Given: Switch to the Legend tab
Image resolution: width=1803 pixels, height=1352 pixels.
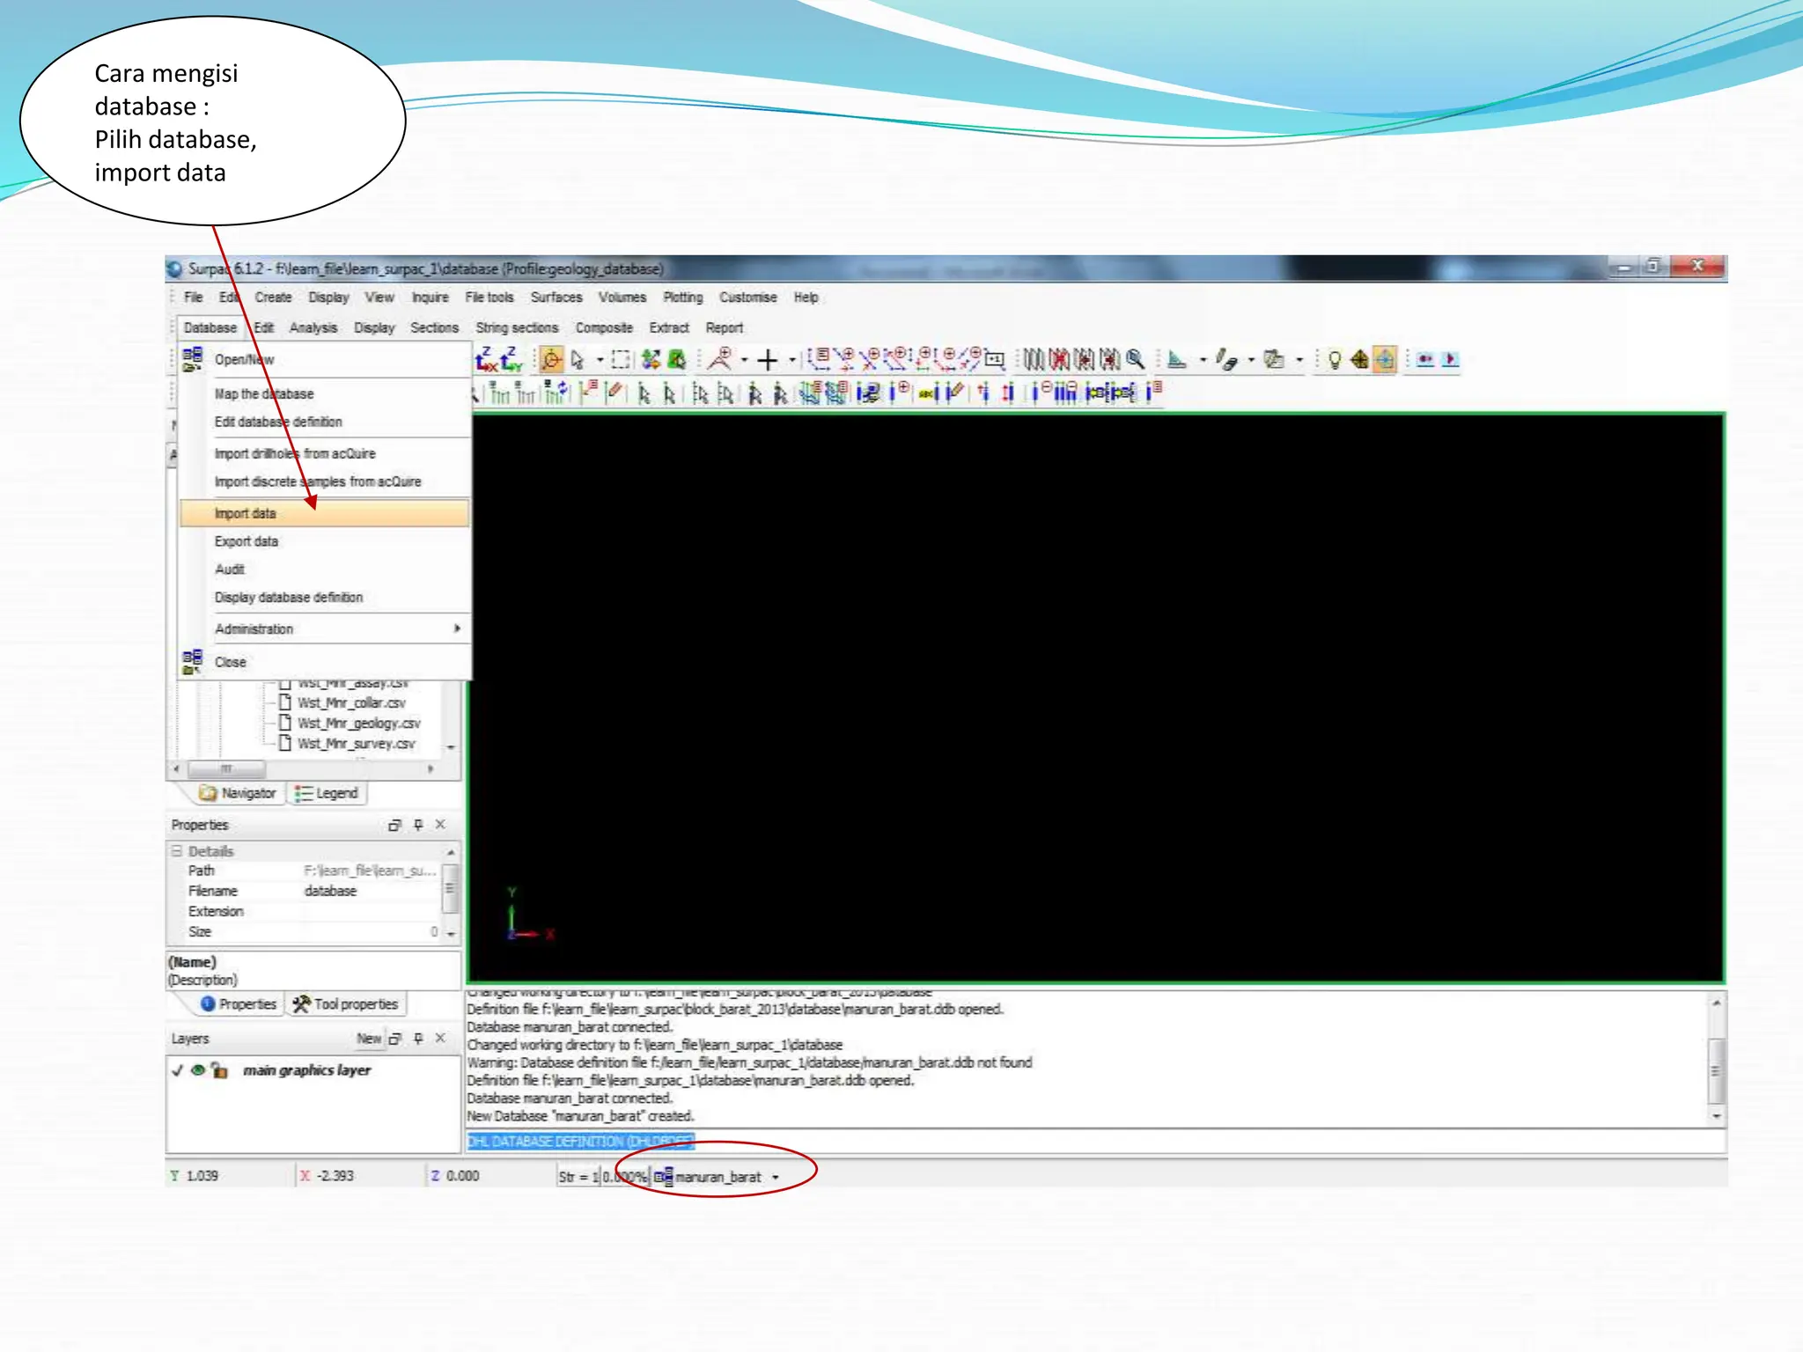Looking at the screenshot, I should pos(327,793).
